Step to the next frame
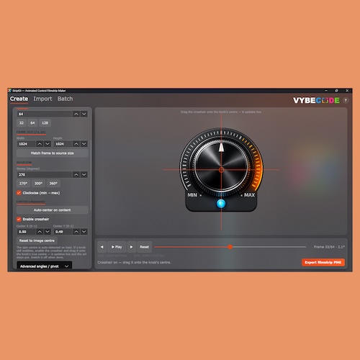 tap(132, 247)
